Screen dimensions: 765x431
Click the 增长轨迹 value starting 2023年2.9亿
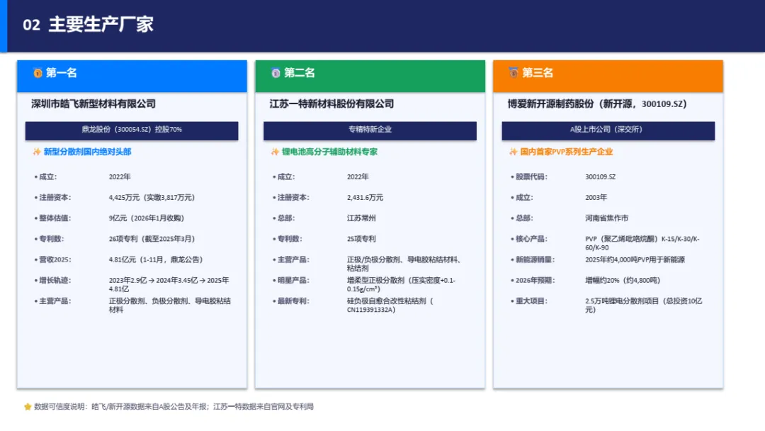(169, 284)
